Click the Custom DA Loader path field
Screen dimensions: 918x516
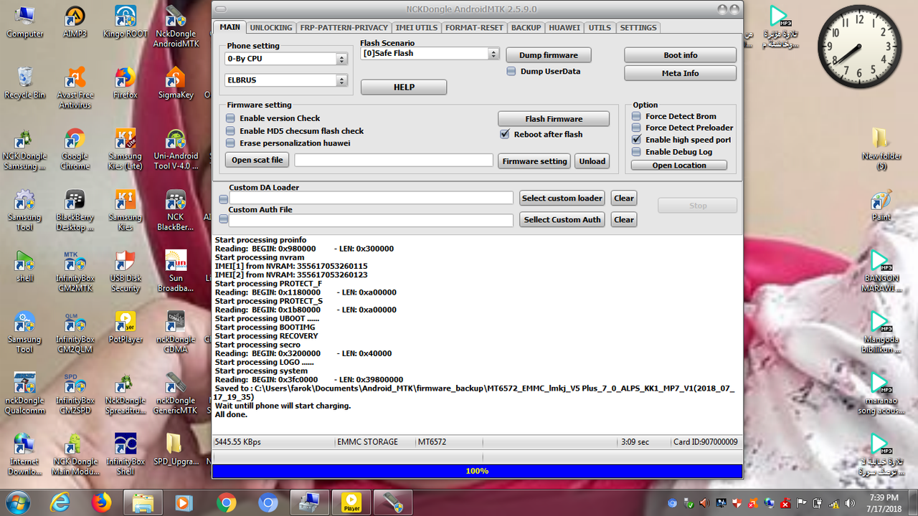point(372,198)
